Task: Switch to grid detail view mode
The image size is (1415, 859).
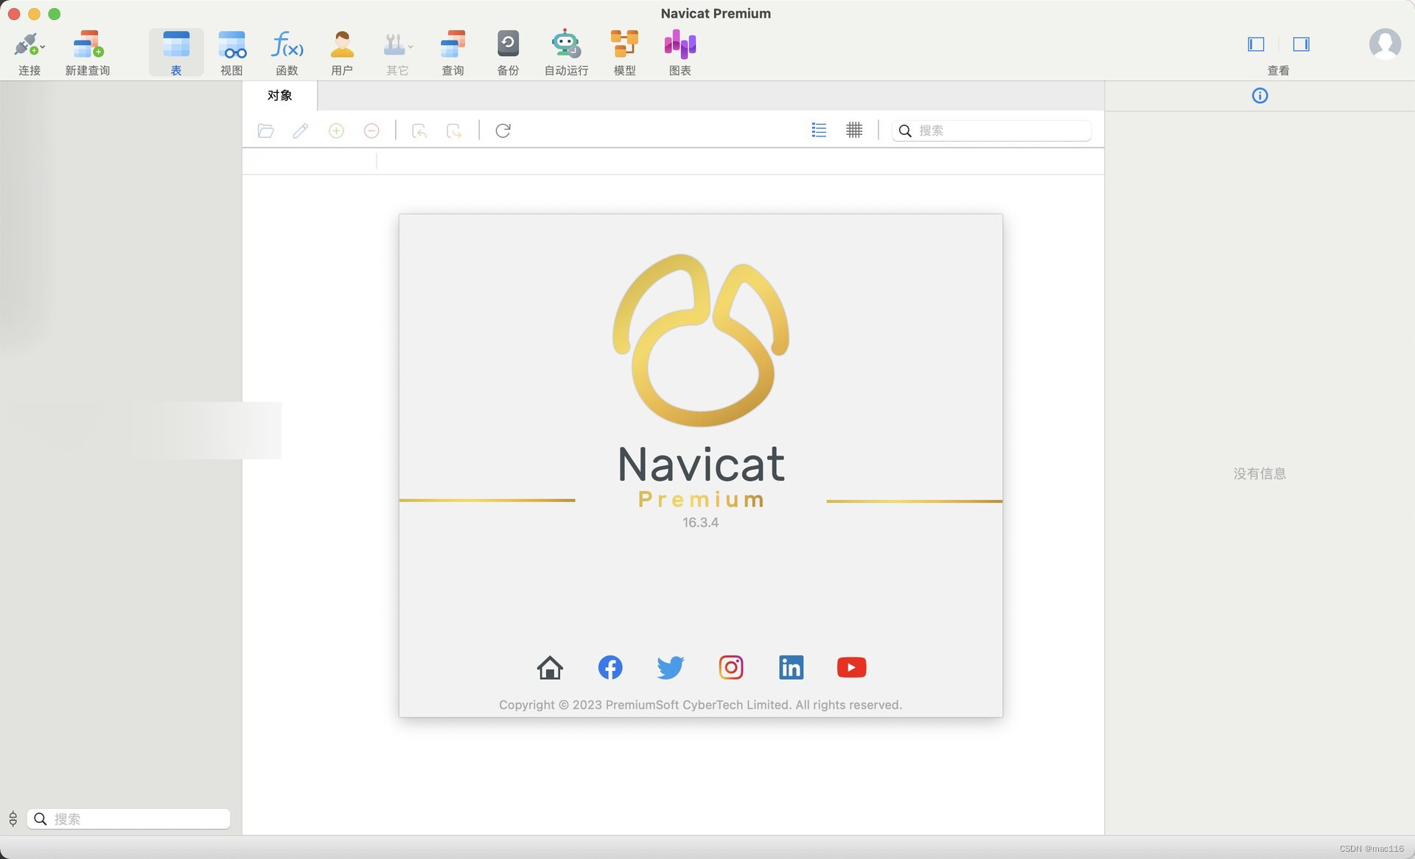Action: click(x=854, y=131)
